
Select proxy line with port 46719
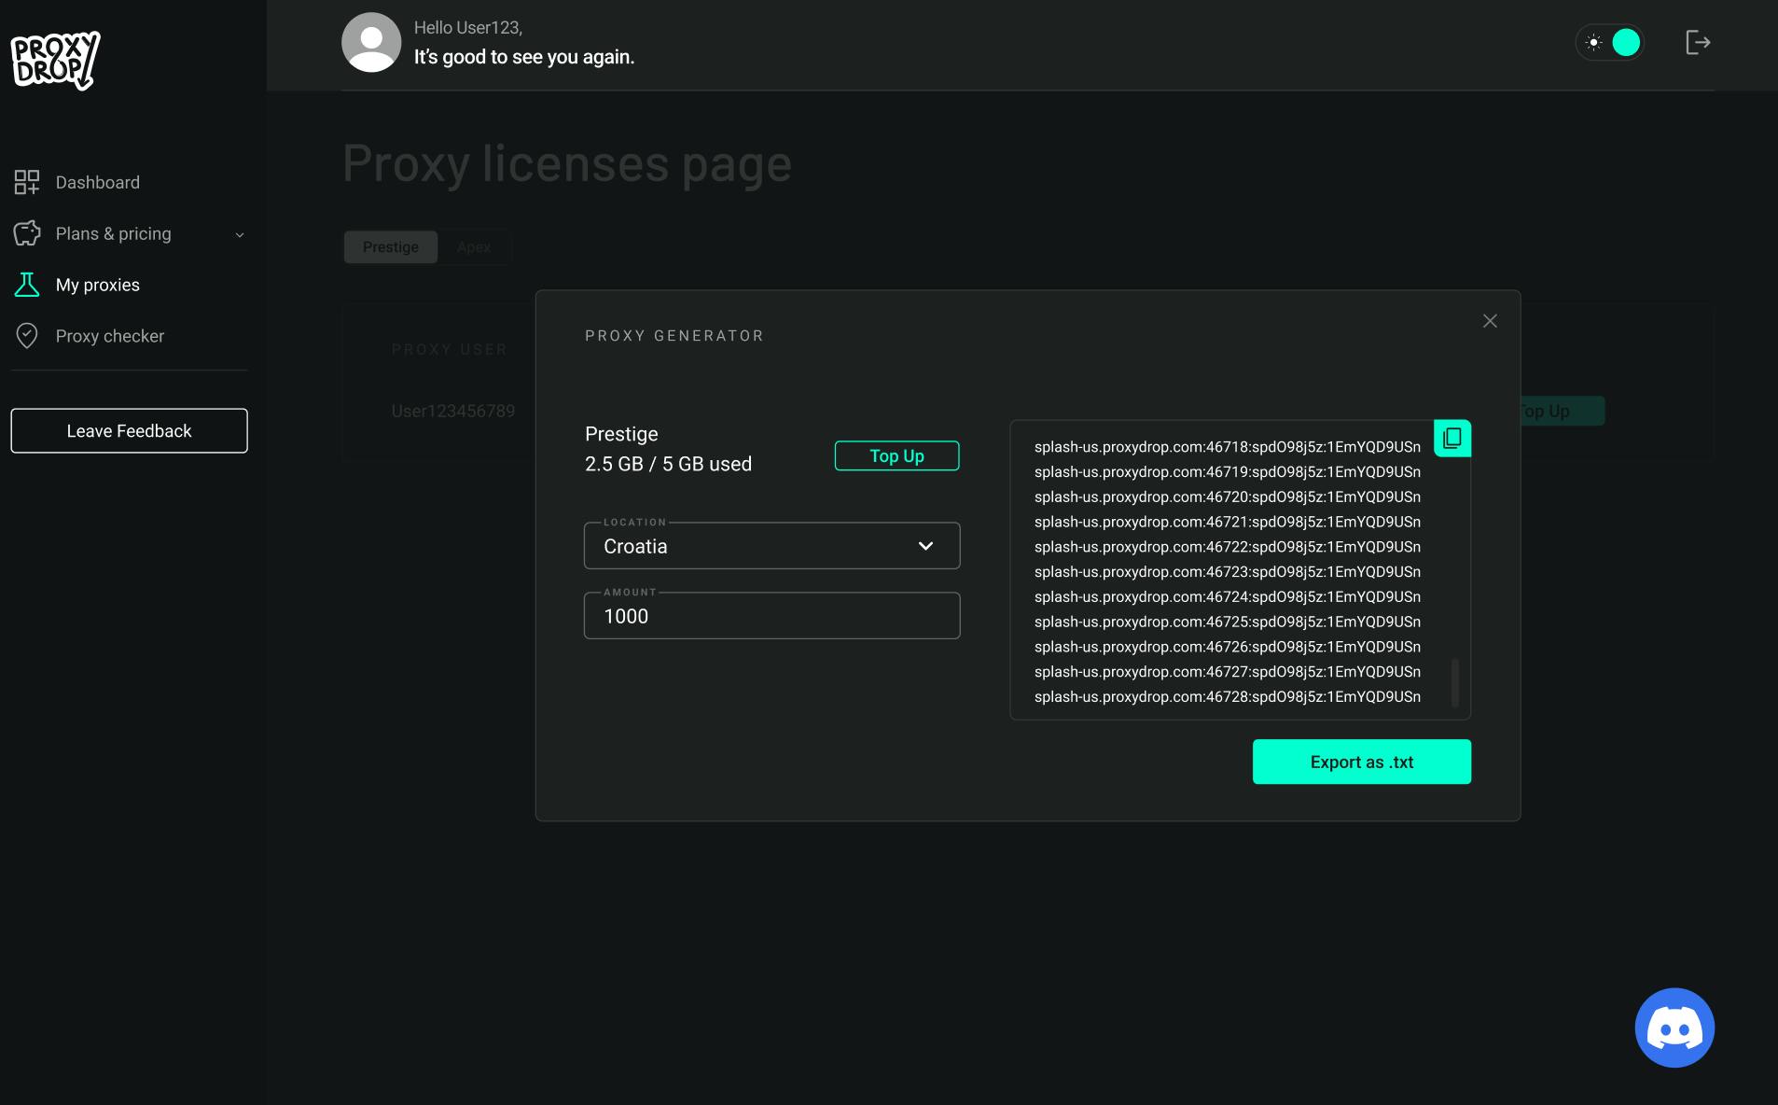pyautogui.click(x=1228, y=471)
